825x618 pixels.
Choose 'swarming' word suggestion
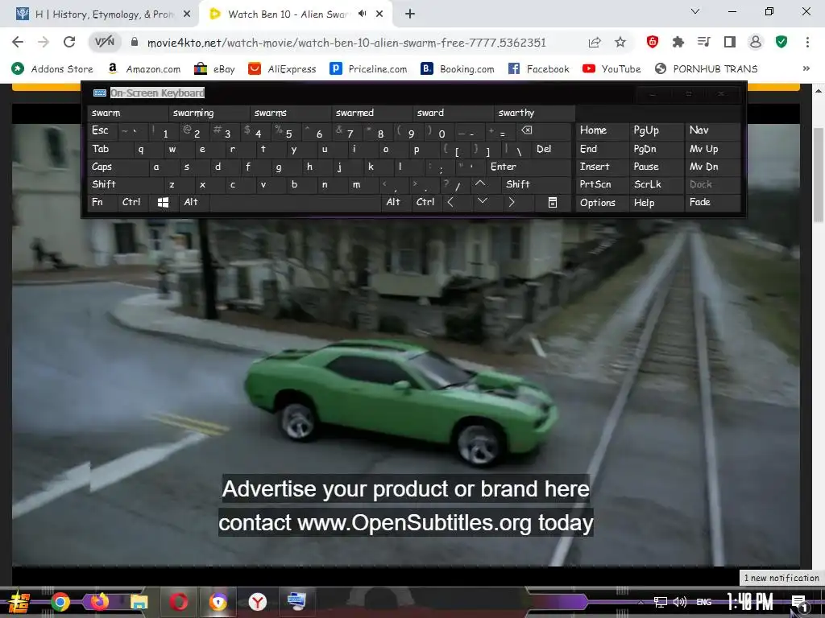point(209,113)
